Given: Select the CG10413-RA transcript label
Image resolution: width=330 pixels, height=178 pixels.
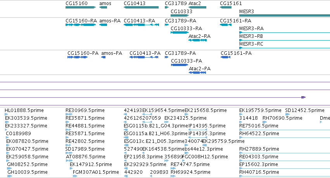Looking at the screenshot, I should coord(139,21).
